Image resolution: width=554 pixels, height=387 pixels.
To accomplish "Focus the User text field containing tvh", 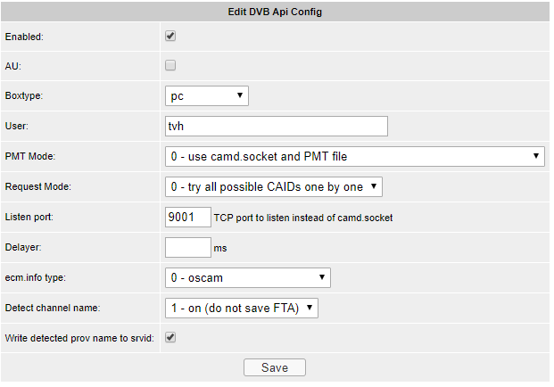I will pos(277,126).
